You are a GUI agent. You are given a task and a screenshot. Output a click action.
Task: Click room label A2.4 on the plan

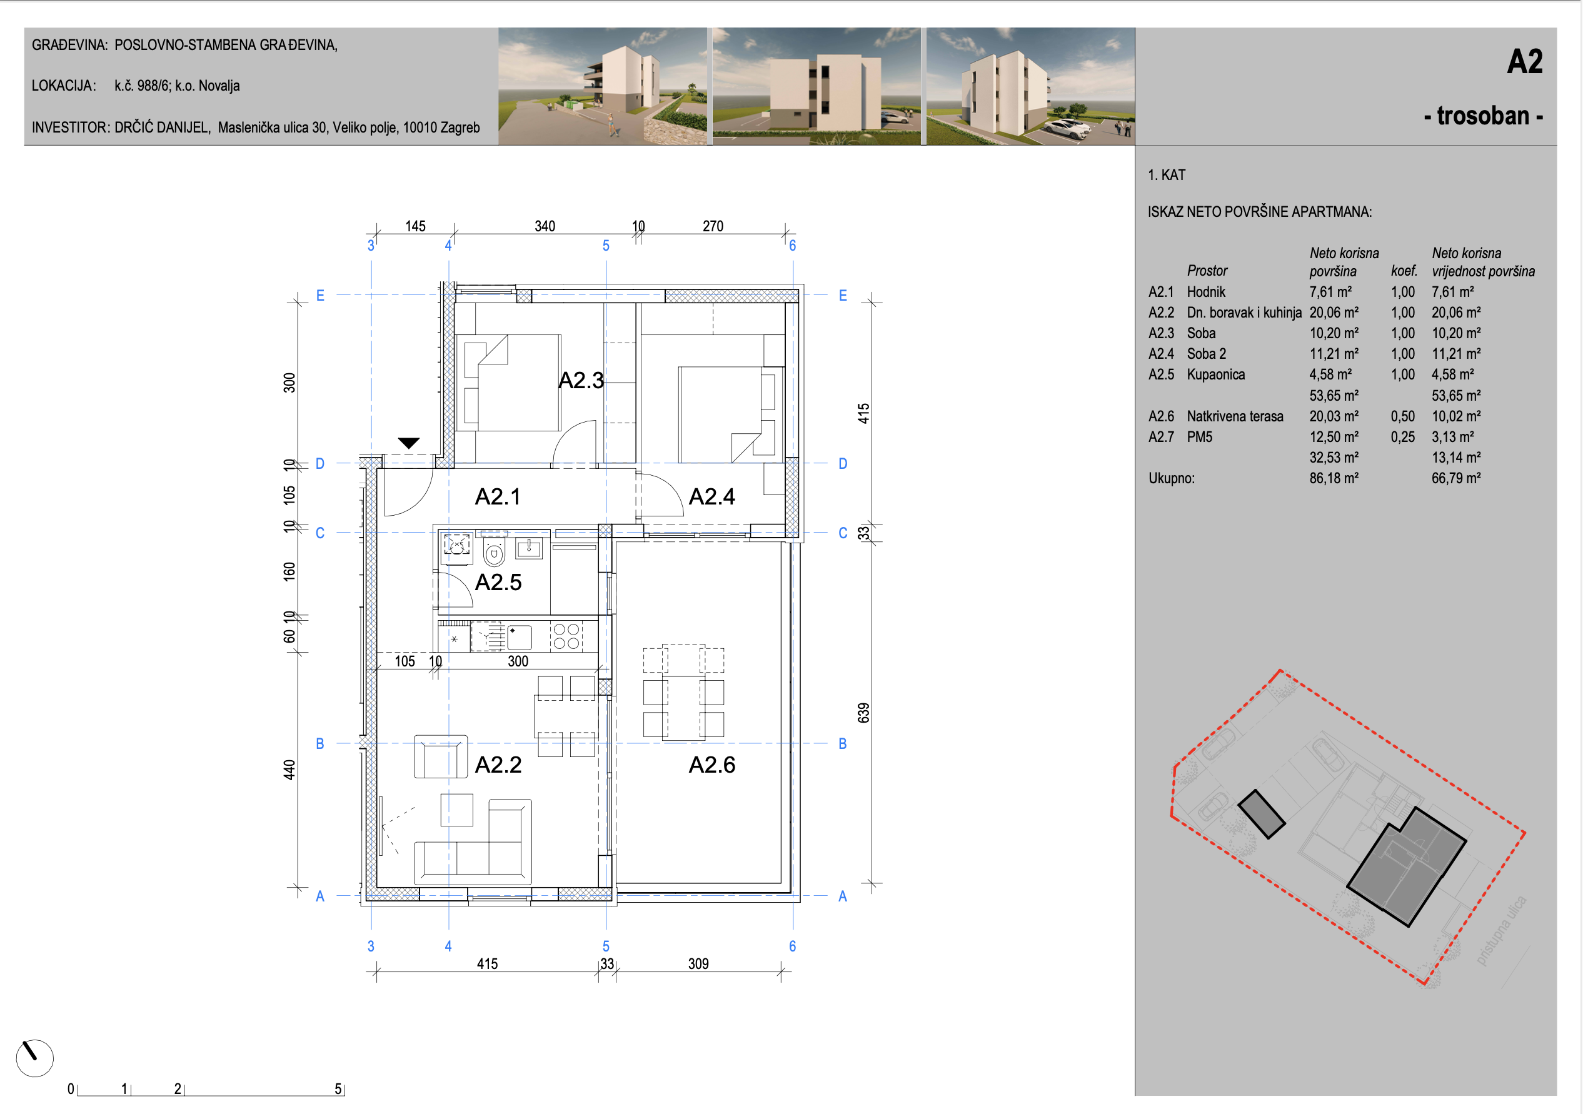click(x=711, y=496)
